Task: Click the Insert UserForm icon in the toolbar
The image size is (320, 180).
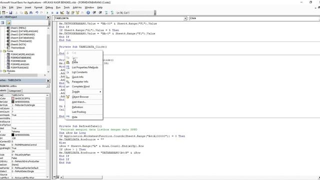Action: tap(3, 12)
